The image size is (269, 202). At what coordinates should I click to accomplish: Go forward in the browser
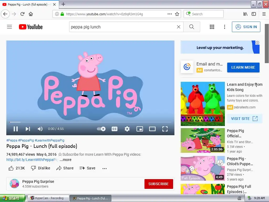click(x=14, y=14)
